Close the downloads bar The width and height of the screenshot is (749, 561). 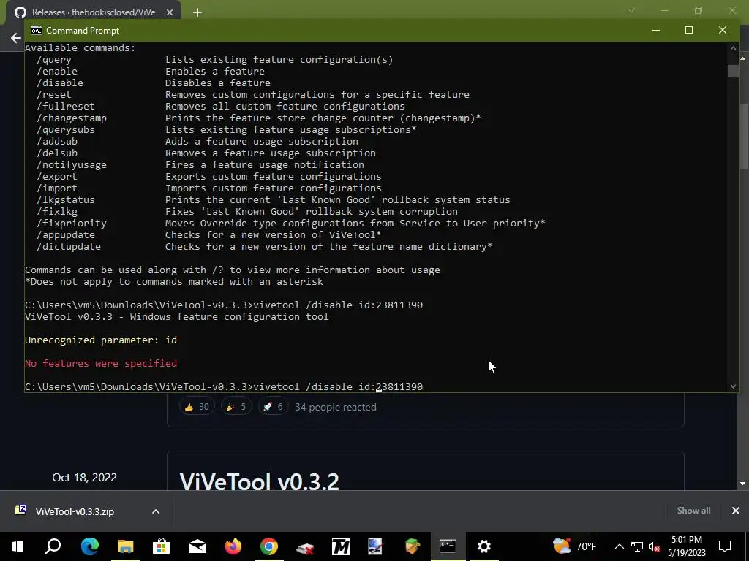click(736, 511)
